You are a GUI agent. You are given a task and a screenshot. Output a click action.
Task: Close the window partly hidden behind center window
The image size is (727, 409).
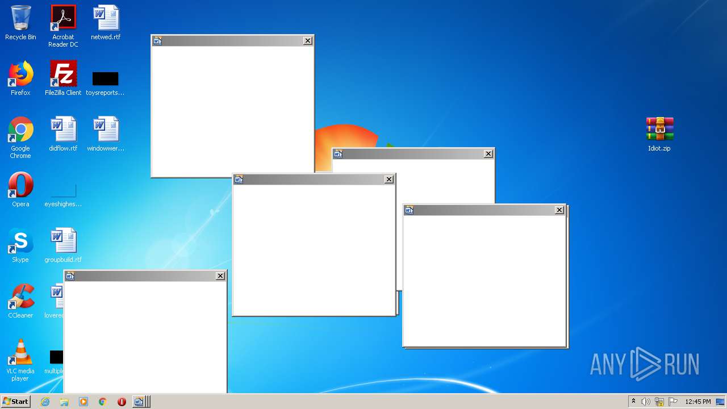coord(488,153)
